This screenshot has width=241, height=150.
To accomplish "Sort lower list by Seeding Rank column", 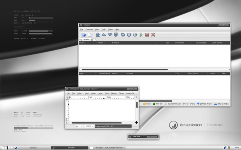I will [x=105, y=73].
